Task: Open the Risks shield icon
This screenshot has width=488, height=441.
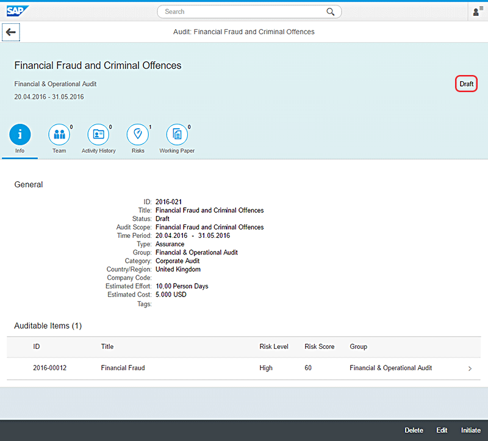Action: (x=137, y=134)
